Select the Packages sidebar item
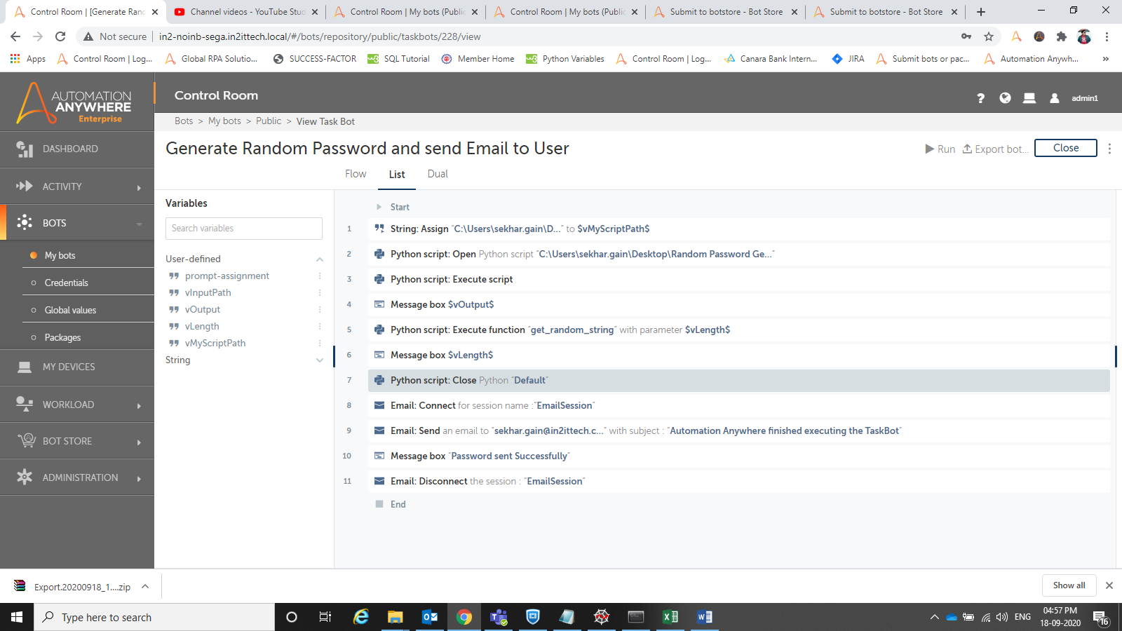 click(62, 337)
